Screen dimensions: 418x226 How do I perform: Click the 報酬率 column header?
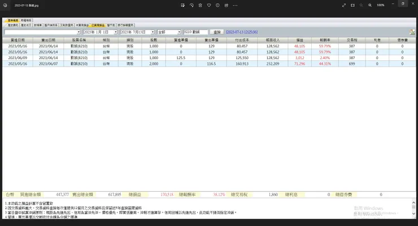(325, 40)
